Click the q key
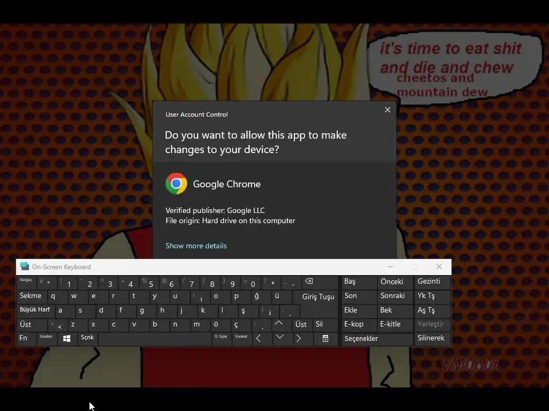Viewport: 549px width, 411px height. coord(57,296)
